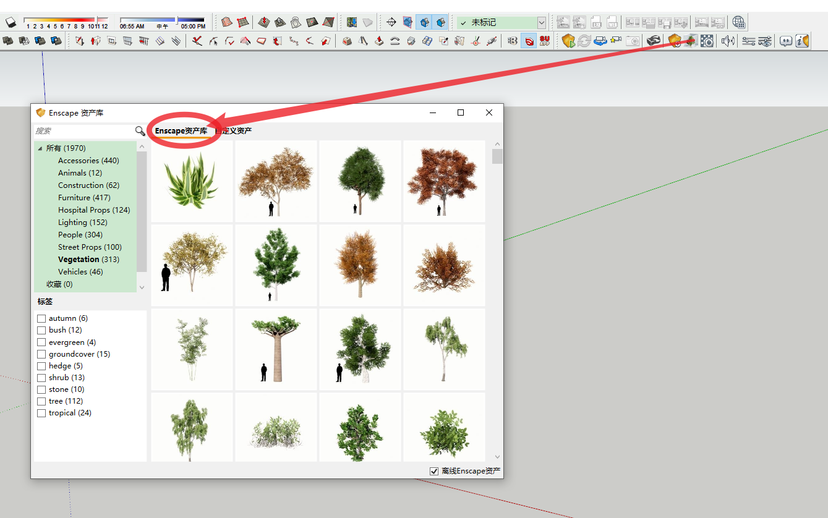Select Sandbox From Scratch grid tool
Image resolution: width=828 pixels, height=518 pixels.
pos(242,22)
